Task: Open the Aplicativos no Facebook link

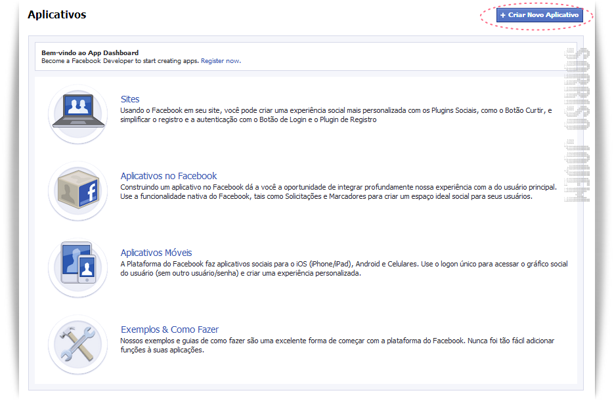Action: 168,176
